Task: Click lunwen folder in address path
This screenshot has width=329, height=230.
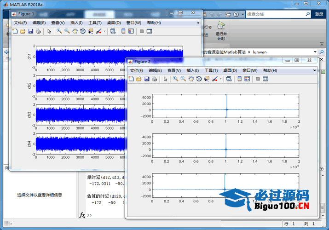Action: click(x=260, y=52)
